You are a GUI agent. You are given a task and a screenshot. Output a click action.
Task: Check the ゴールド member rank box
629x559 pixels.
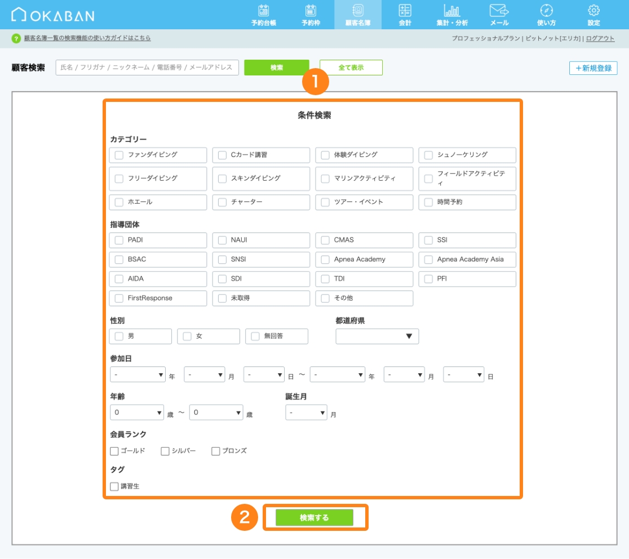114,451
